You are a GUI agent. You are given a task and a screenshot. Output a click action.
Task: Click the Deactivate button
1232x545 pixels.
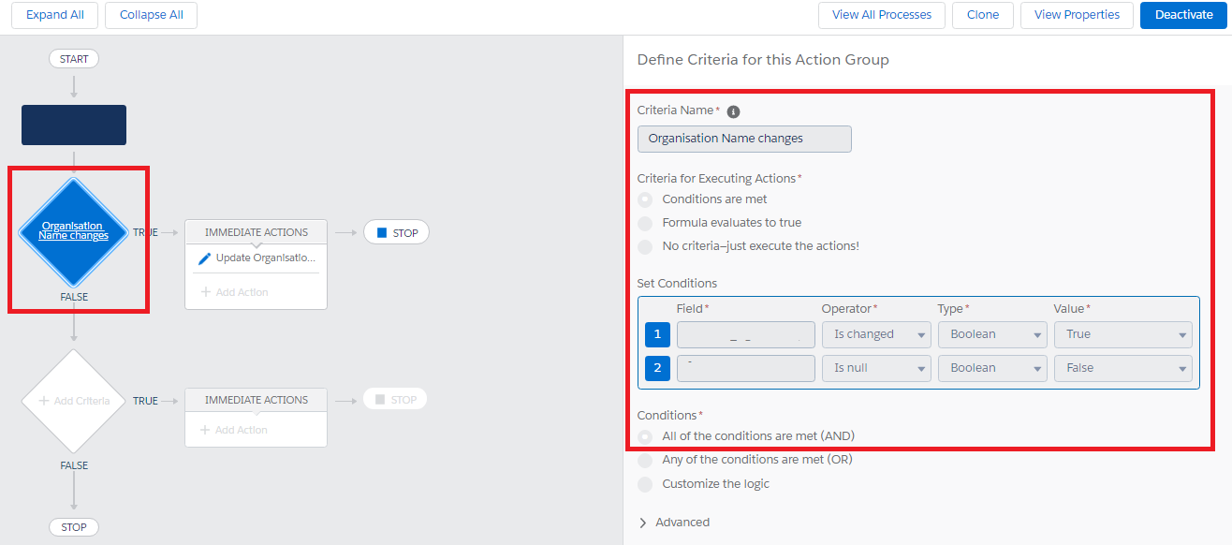pos(1183,15)
